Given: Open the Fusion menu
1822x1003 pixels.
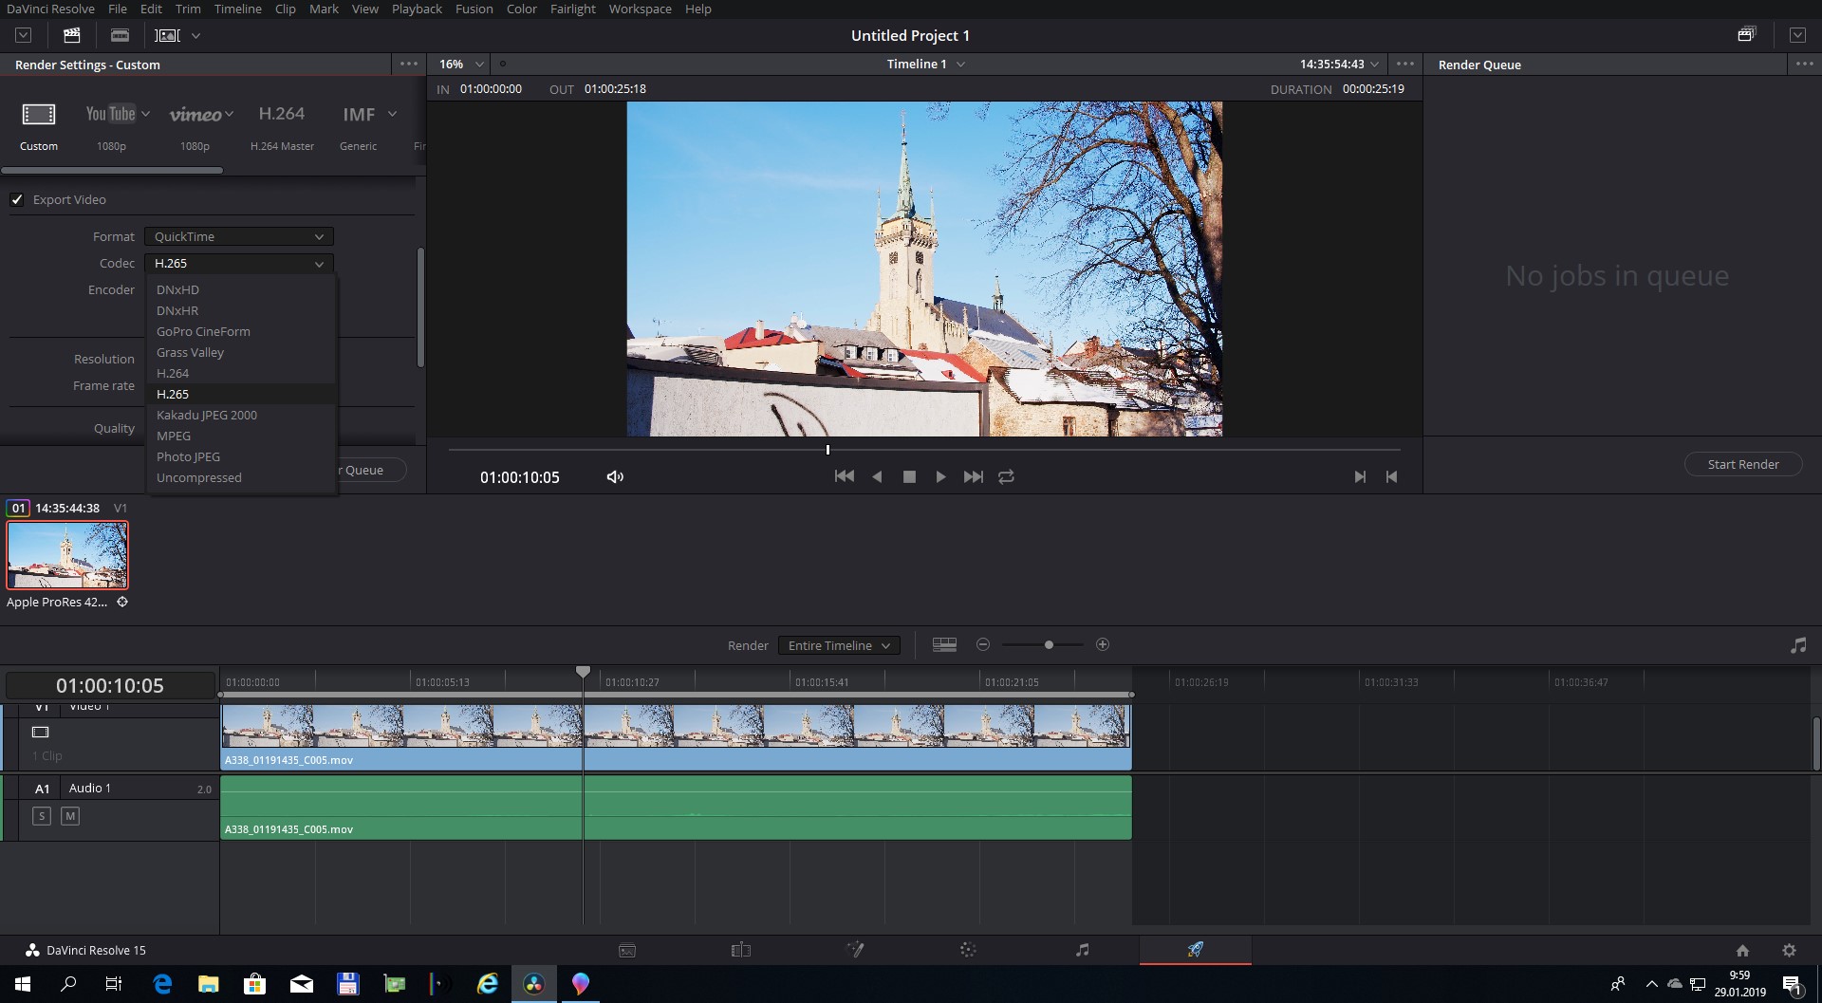Looking at the screenshot, I should pyautogui.click(x=474, y=9).
